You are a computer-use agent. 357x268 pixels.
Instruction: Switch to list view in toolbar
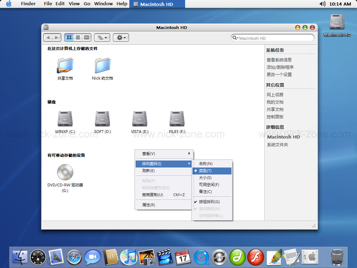point(78,37)
